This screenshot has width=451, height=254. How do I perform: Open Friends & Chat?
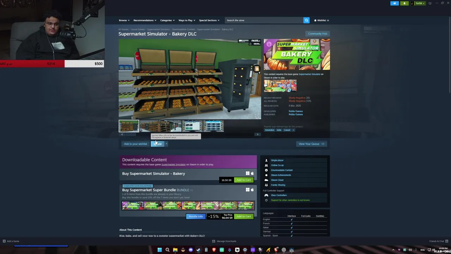pyautogui.click(x=439, y=241)
